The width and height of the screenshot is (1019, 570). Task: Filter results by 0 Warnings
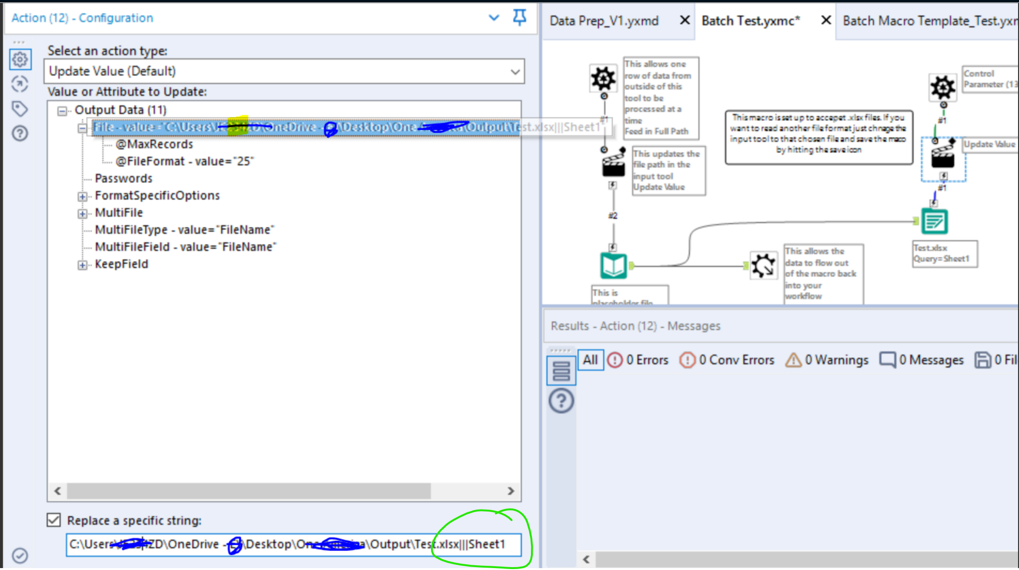pos(827,360)
